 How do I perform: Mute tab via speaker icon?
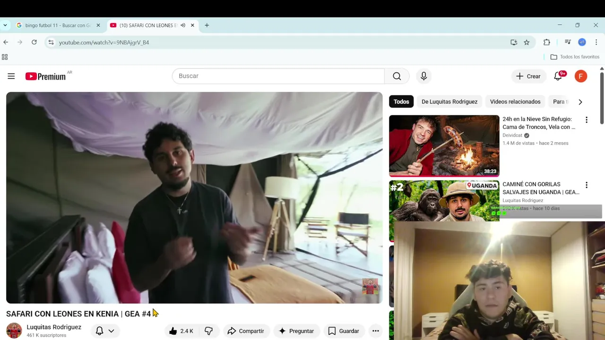183,25
